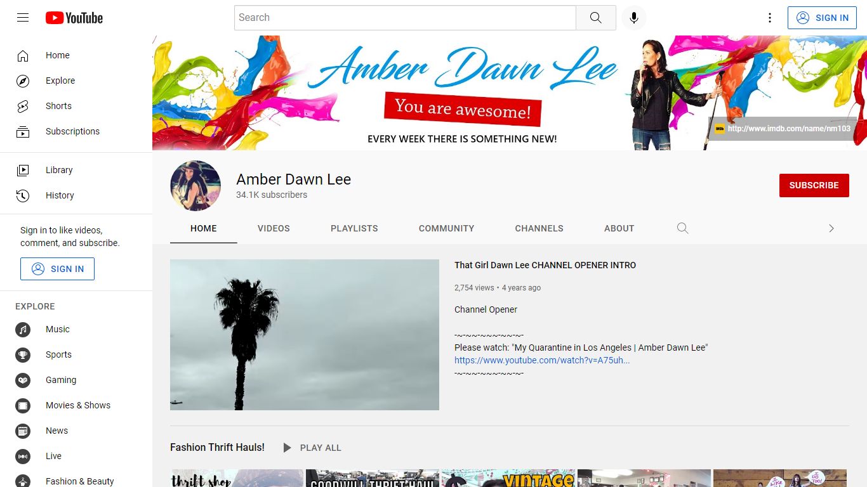Image resolution: width=867 pixels, height=487 pixels.
Task: Click the Subscriptions sidebar icon
Action: pos(23,131)
